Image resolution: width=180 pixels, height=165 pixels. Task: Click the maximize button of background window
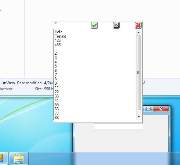pos(149,109)
